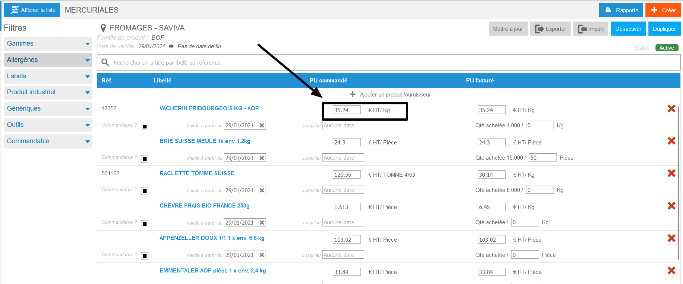
Task: Click the Désactiver button
Action: 628,29
